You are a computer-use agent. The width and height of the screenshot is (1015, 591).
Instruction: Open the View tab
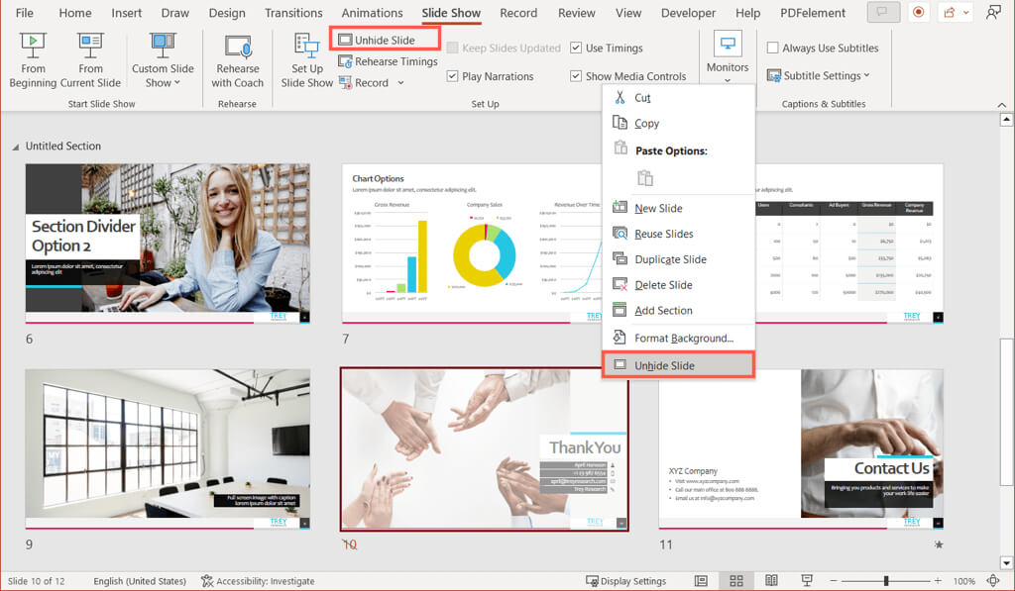(627, 13)
